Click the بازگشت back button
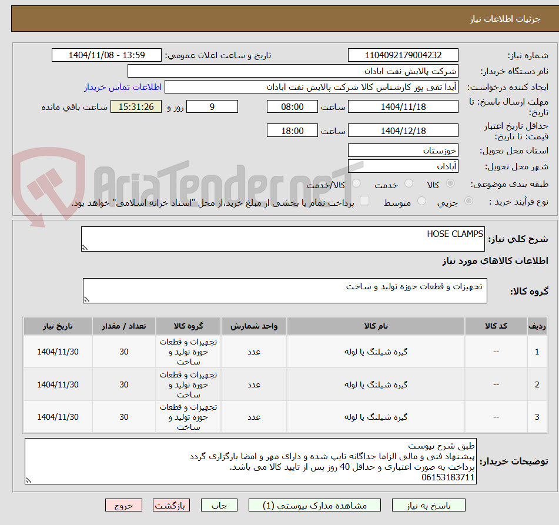 171,504
